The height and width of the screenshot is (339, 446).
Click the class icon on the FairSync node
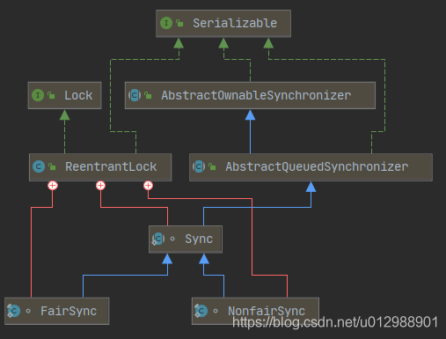[x=14, y=311]
